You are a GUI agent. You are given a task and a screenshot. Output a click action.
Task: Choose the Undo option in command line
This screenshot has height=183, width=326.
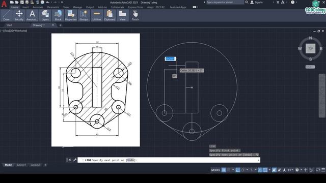(130, 160)
